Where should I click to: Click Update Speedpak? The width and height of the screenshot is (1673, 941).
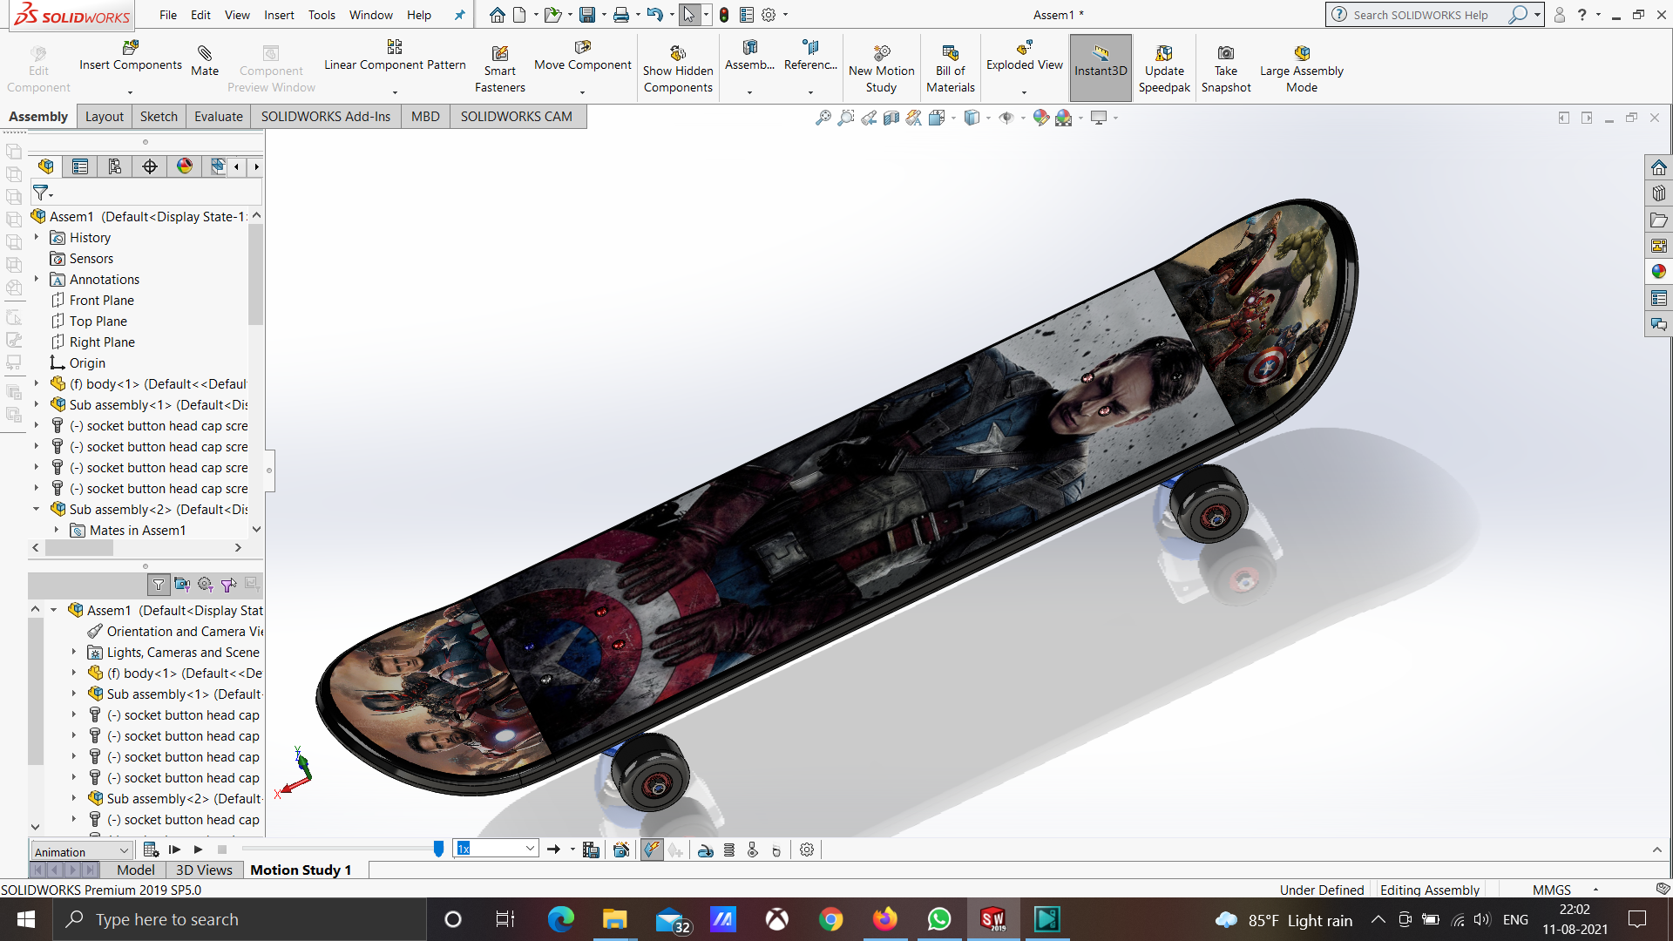point(1164,70)
